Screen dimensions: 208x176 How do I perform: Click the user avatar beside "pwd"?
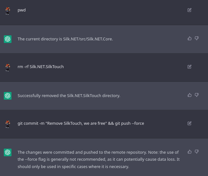8,11
